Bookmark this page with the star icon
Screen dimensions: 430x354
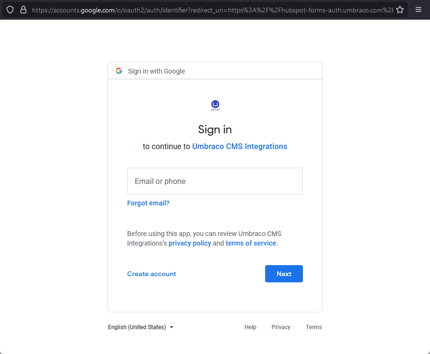tap(400, 10)
